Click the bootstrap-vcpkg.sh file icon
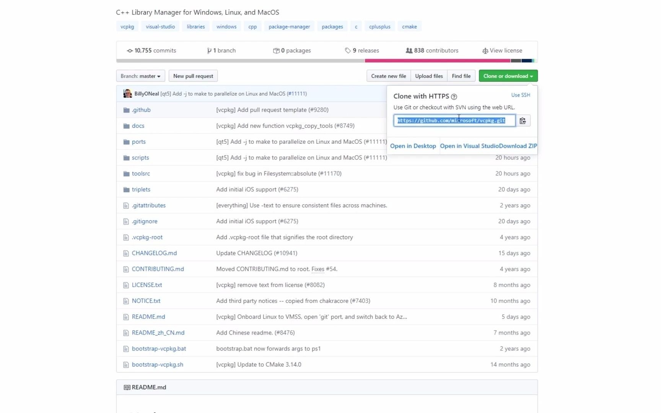This screenshot has height=413, width=661. tap(126, 365)
